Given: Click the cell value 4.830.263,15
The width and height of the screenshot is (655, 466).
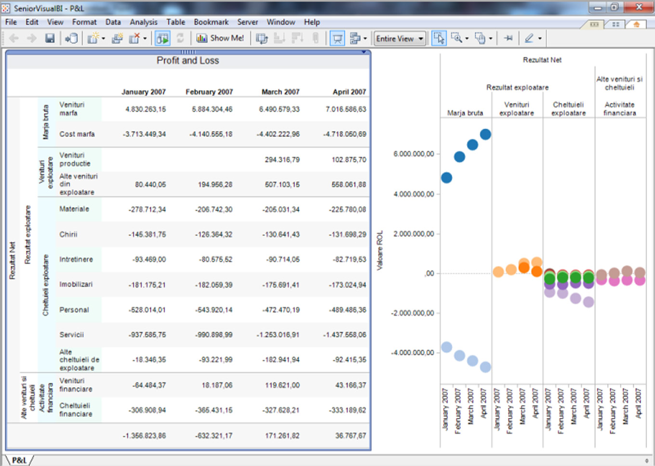Looking at the screenshot, I should (146, 109).
